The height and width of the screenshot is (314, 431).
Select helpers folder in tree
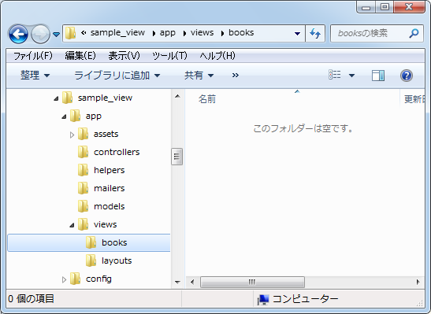click(x=109, y=170)
